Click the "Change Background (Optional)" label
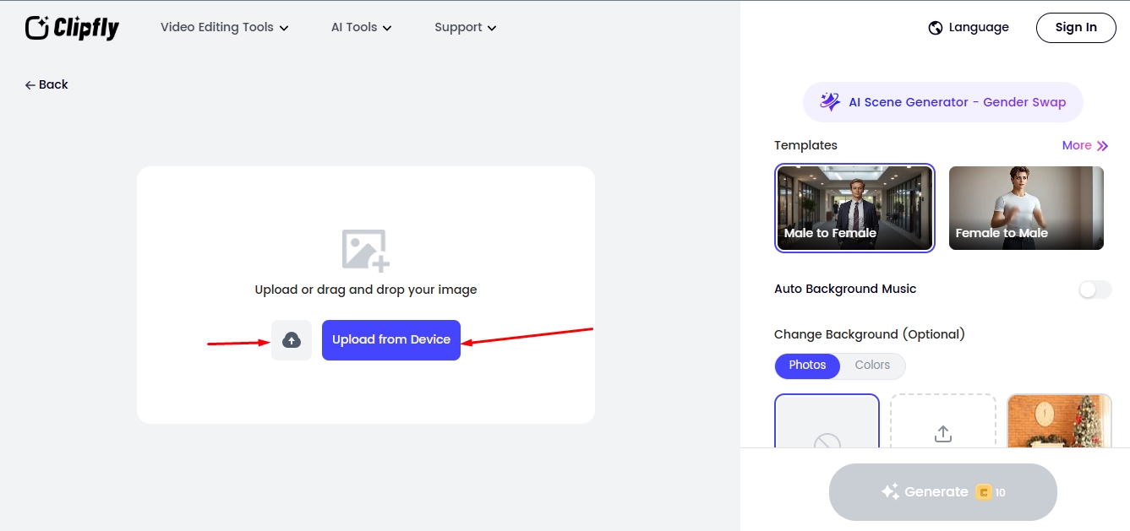This screenshot has height=531, width=1130. pyautogui.click(x=870, y=334)
